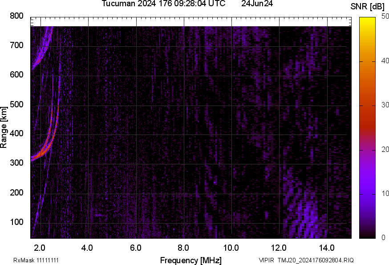The width and height of the screenshot is (389, 265).
Task: Click the frequency tick label '12.0'
Action: (279, 248)
